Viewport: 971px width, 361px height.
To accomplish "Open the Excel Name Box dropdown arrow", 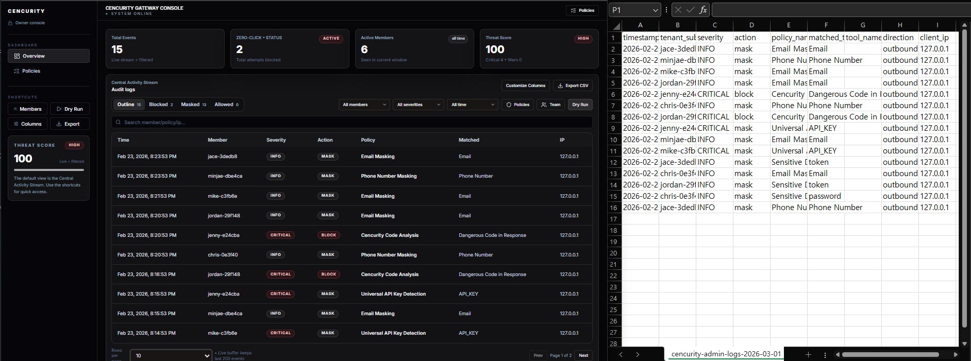I will pos(655,10).
